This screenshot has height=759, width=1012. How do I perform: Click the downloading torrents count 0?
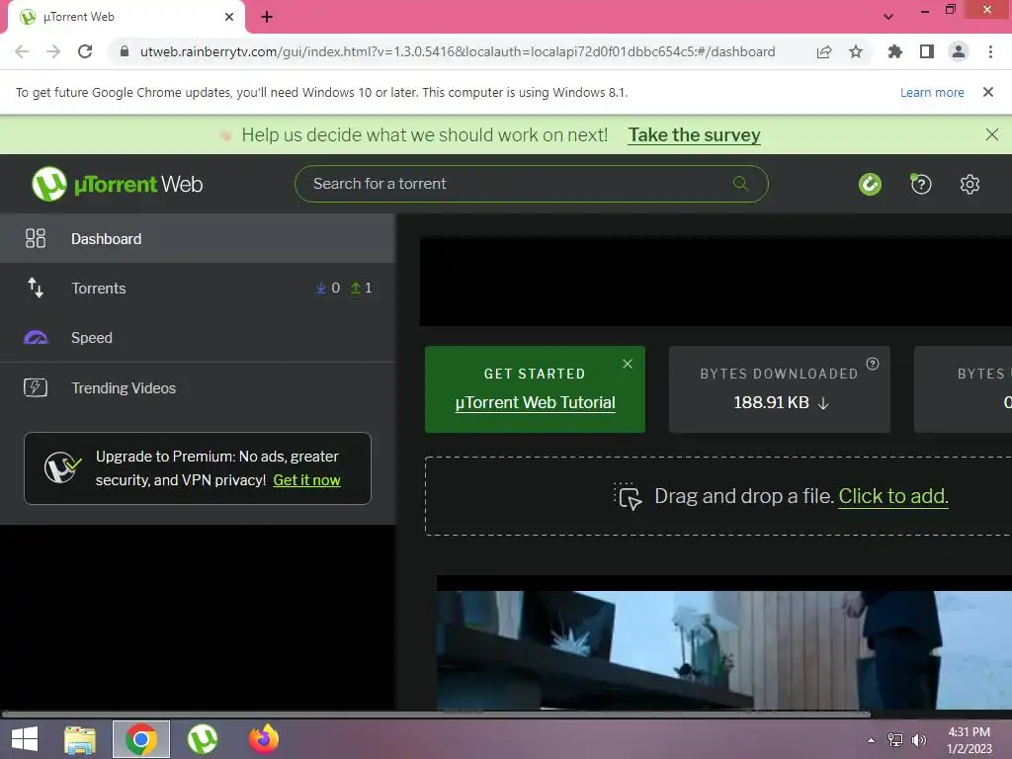pos(328,288)
